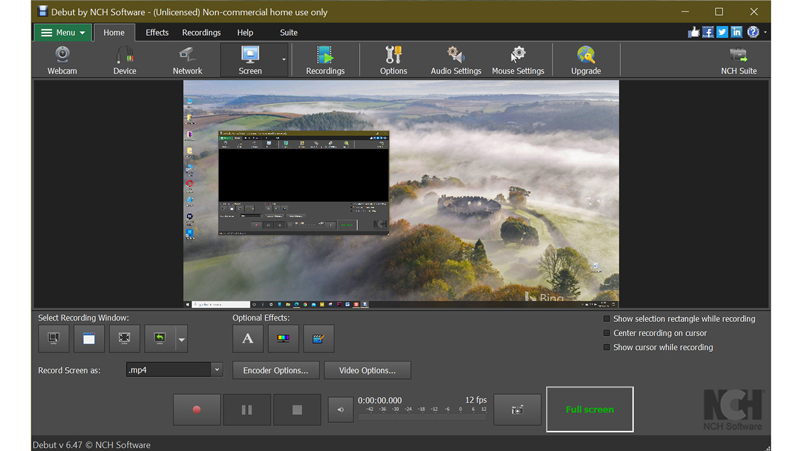The width and height of the screenshot is (802, 451).
Task: Select the Screen capture source
Action: click(250, 60)
